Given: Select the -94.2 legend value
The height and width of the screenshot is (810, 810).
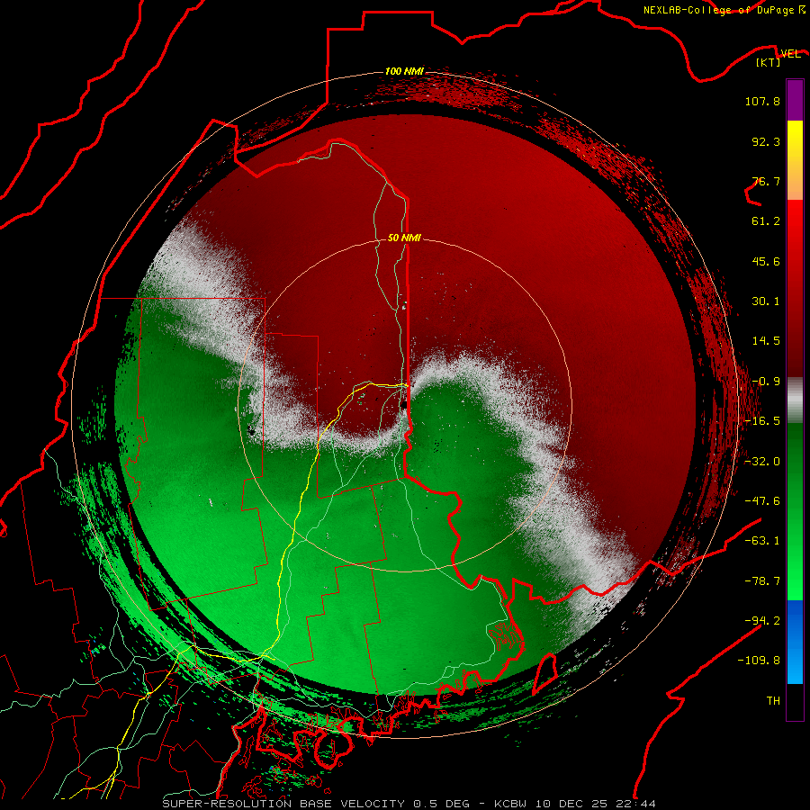Looking at the screenshot, I should (x=762, y=620).
